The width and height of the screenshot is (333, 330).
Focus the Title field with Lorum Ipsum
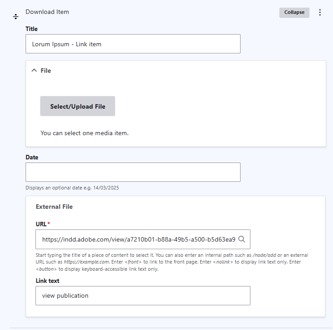point(133,44)
